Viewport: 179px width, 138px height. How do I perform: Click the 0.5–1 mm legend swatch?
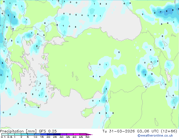pyautogui.click(x=11, y=134)
